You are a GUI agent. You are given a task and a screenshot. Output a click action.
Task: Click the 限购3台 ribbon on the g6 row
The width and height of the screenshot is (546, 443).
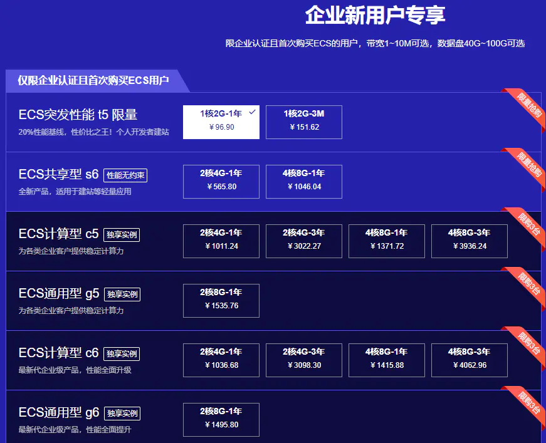(528, 404)
